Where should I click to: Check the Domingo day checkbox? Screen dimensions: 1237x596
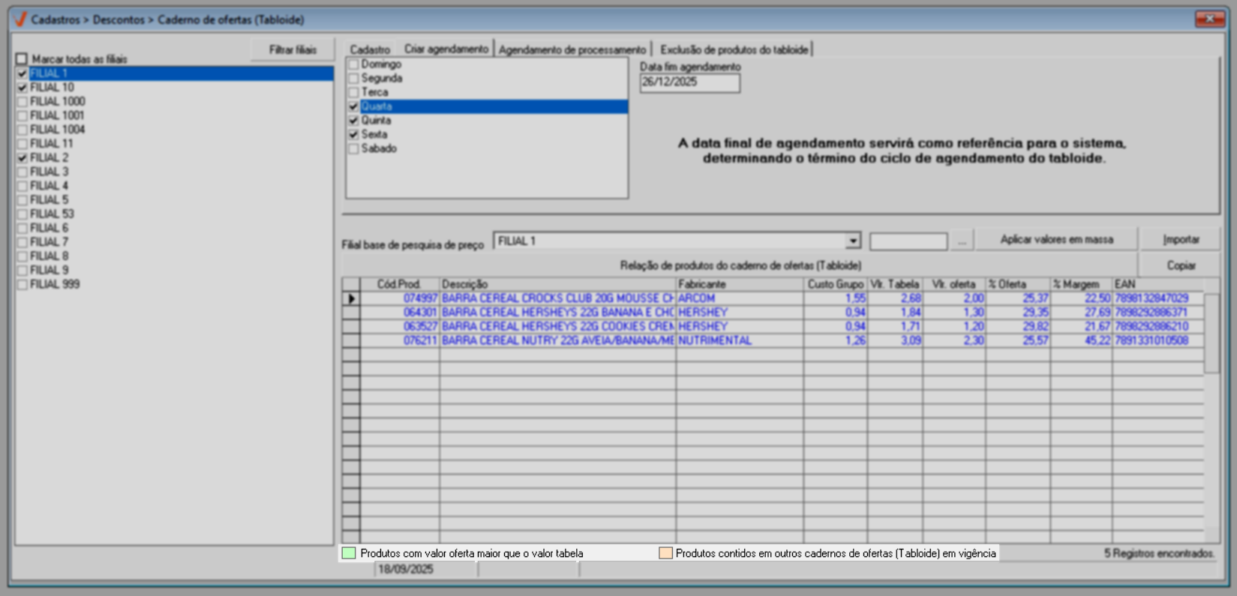tap(353, 64)
